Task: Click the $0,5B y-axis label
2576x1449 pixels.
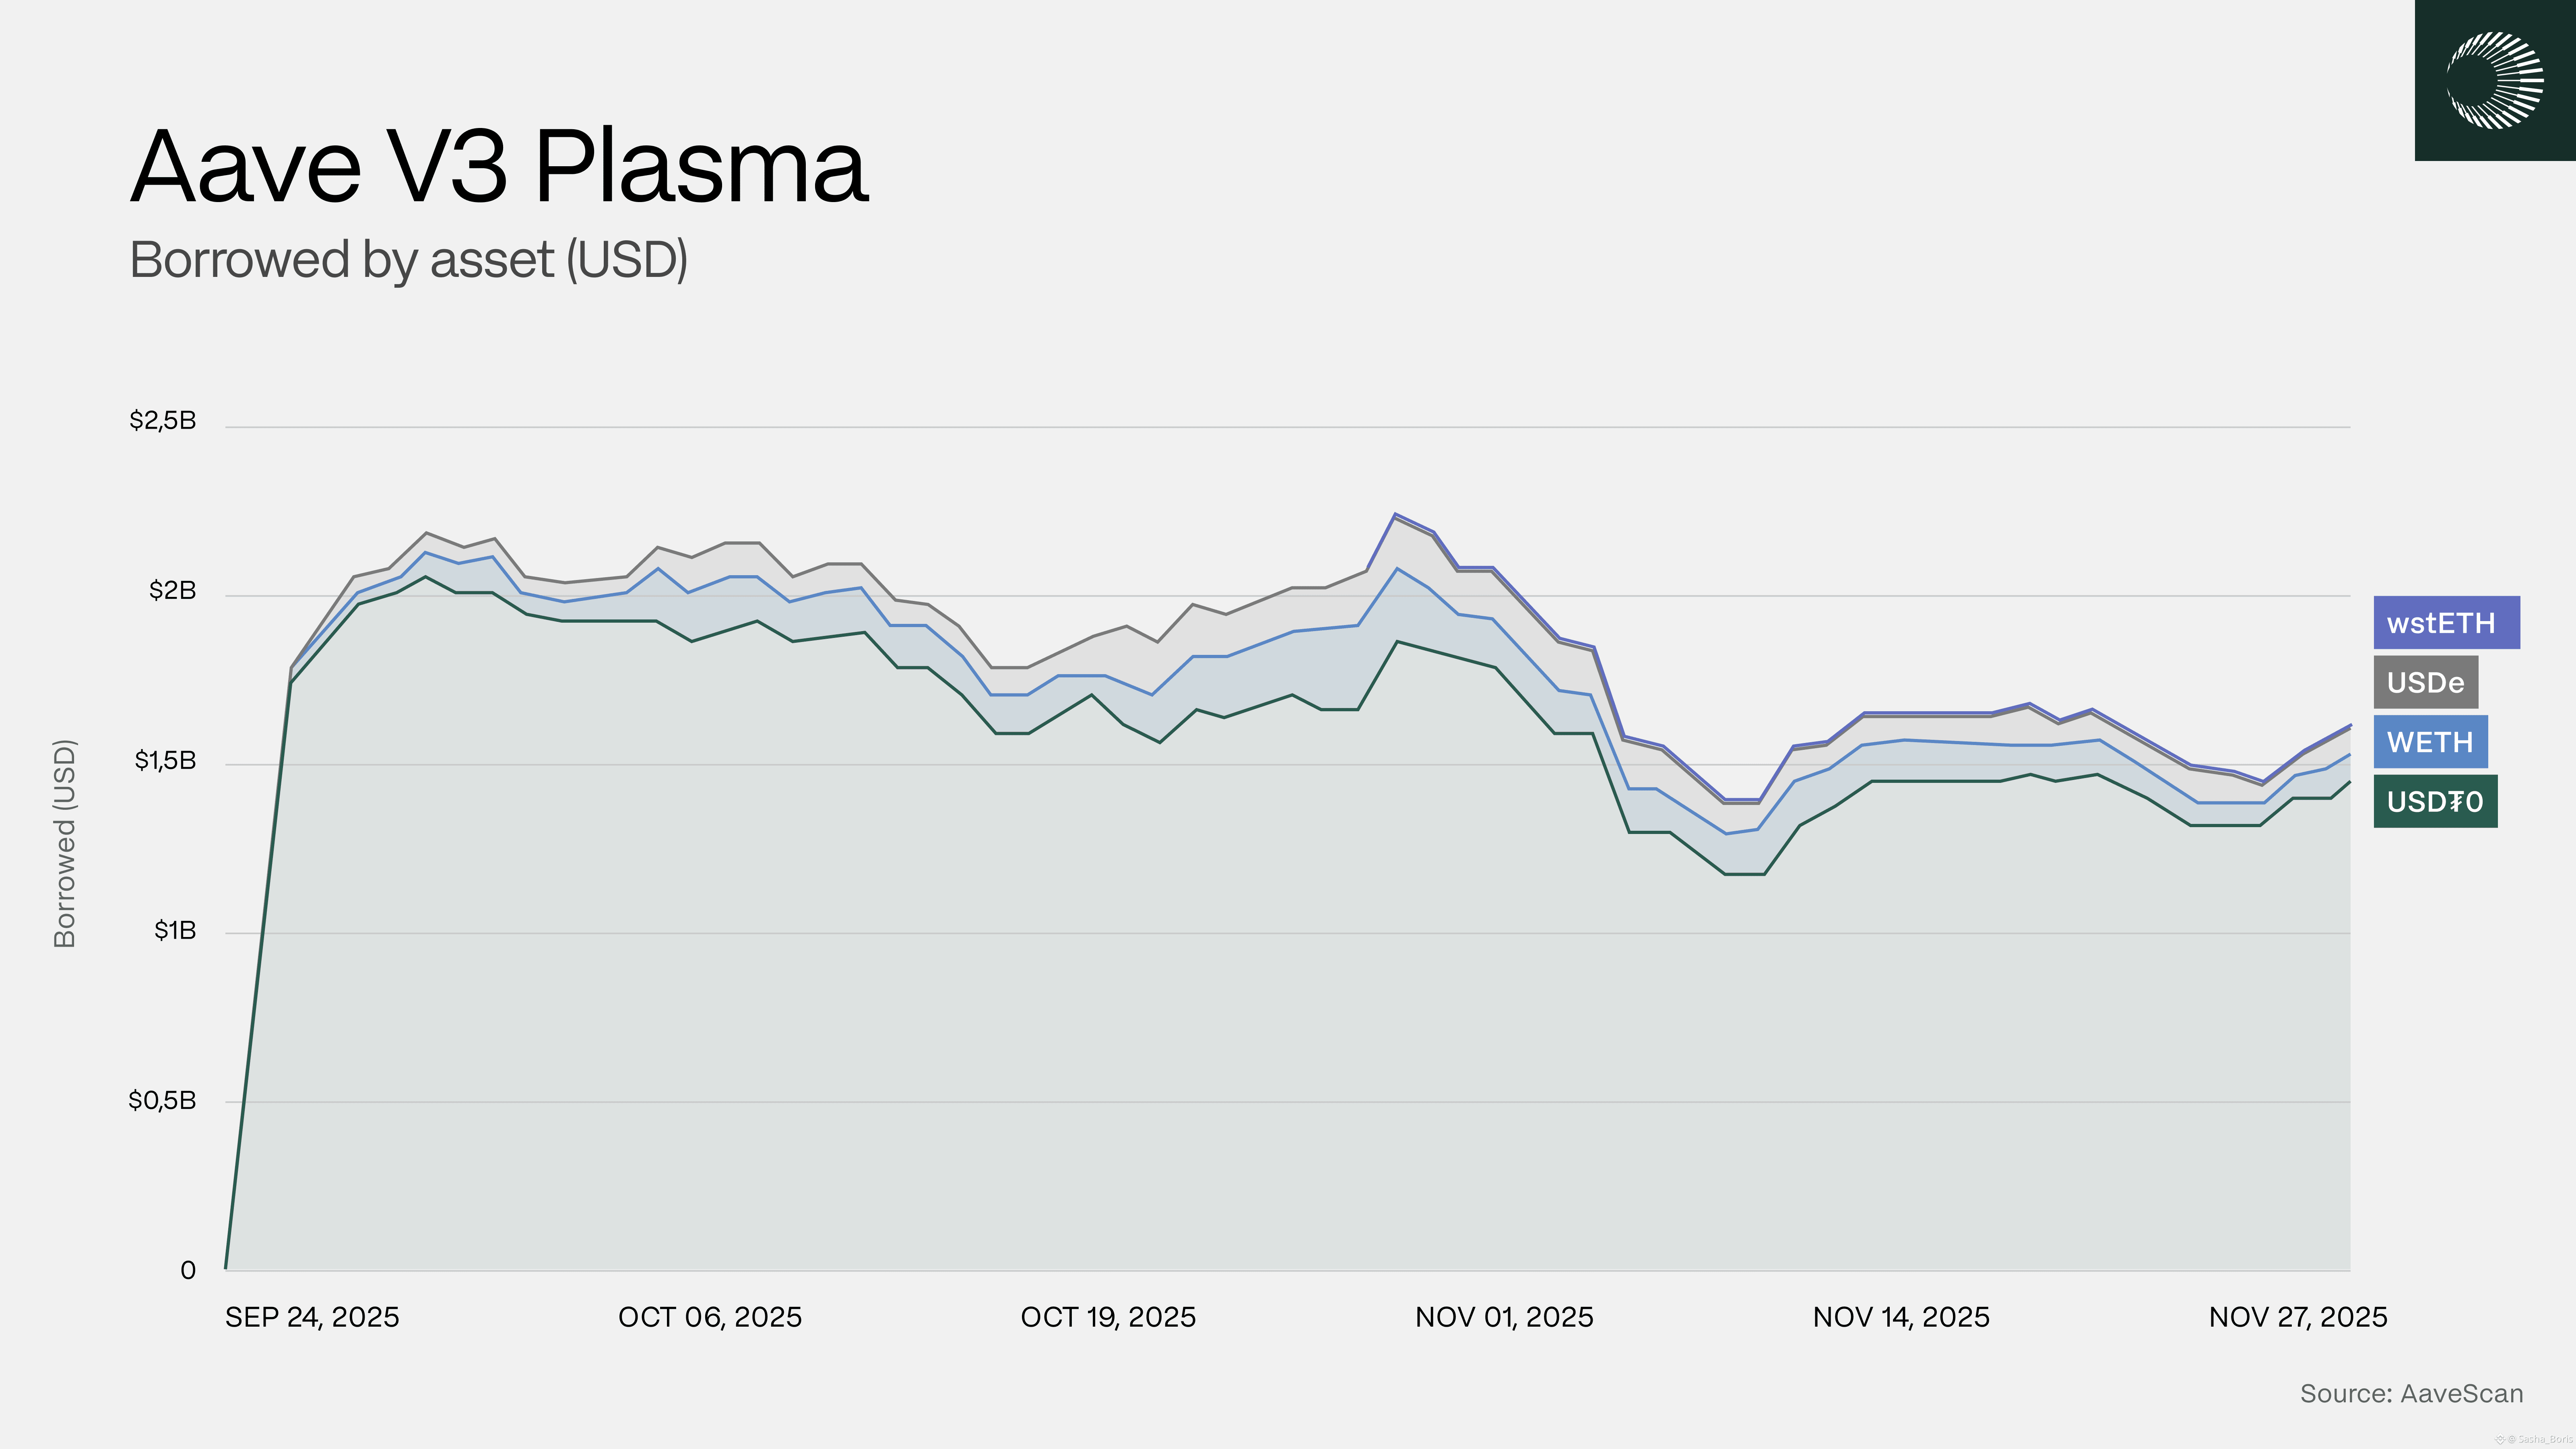Action: (162, 1101)
